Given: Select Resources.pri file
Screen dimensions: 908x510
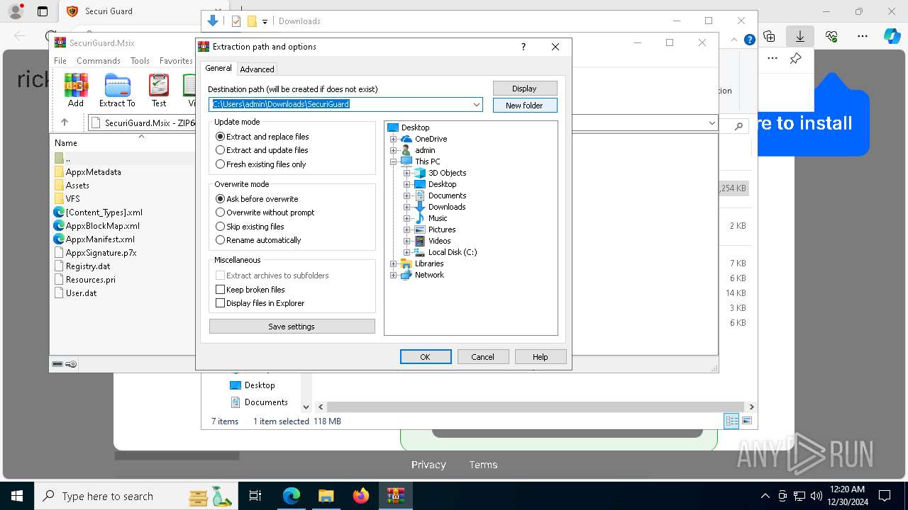Looking at the screenshot, I should pyautogui.click(x=90, y=280).
